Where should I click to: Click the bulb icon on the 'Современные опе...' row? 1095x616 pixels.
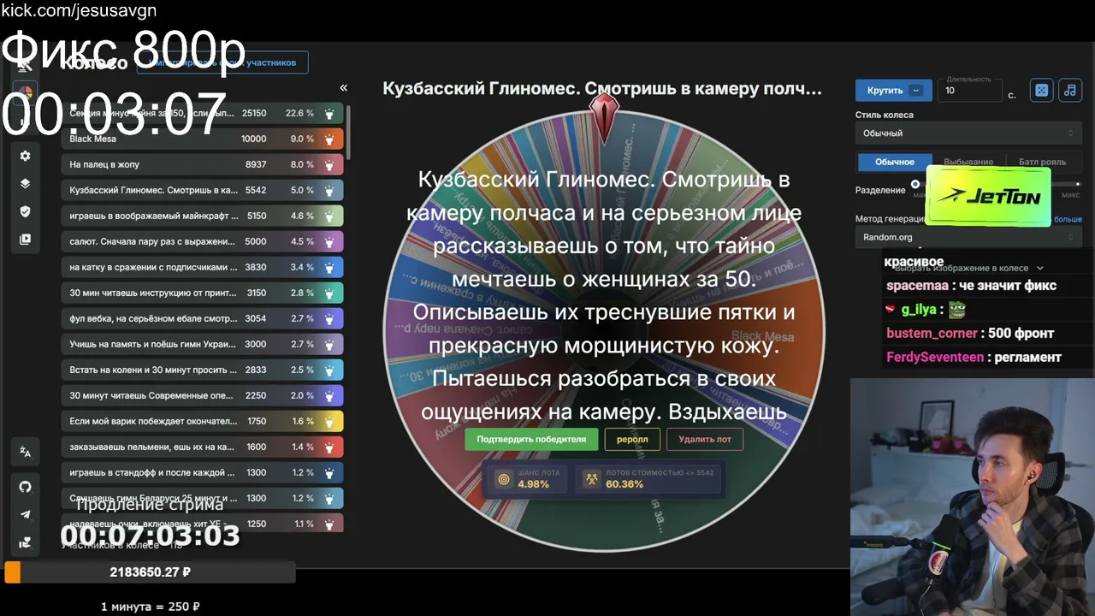tap(329, 395)
